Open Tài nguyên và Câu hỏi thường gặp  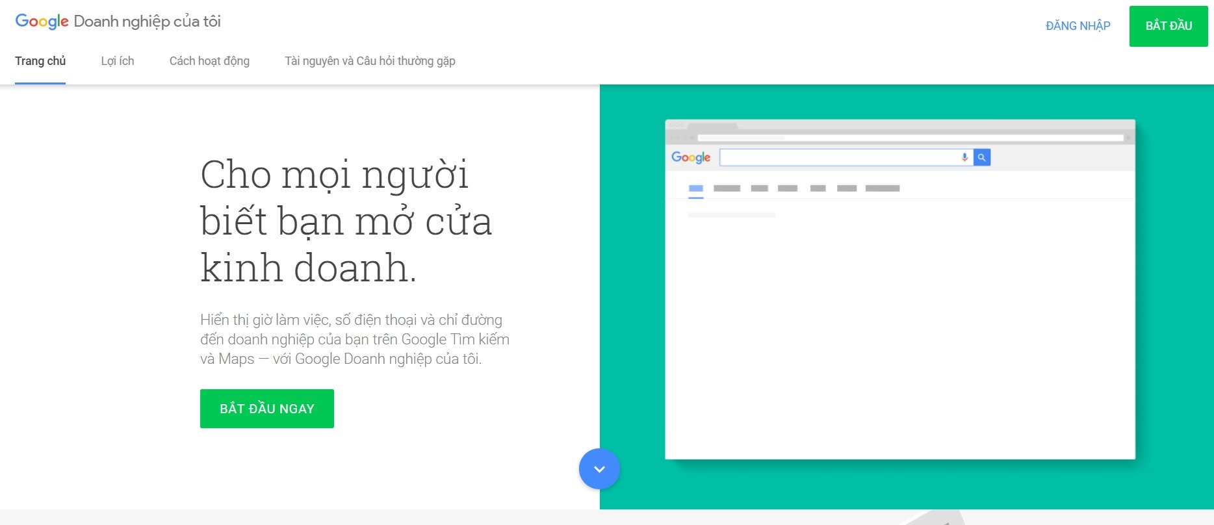point(370,61)
